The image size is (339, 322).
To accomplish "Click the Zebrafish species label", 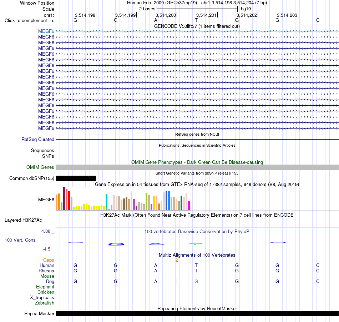I will tap(45, 303).
